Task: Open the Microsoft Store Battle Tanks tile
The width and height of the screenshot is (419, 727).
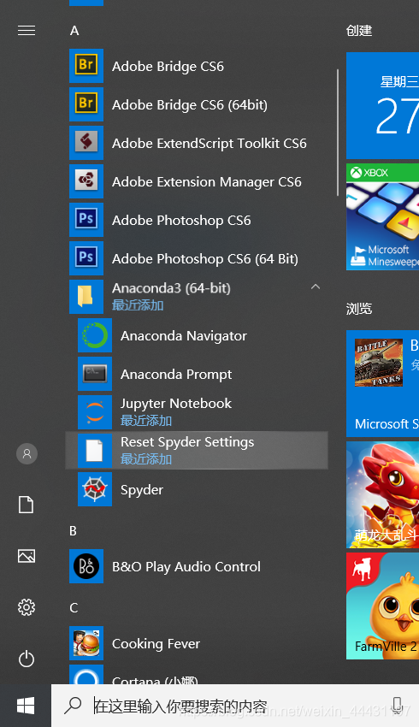Action: point(382,383)
